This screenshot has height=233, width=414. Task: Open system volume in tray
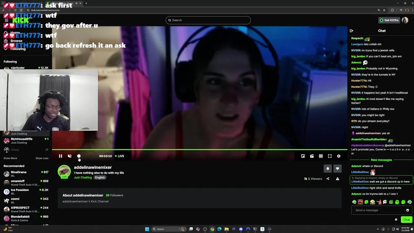pos(398,229)
